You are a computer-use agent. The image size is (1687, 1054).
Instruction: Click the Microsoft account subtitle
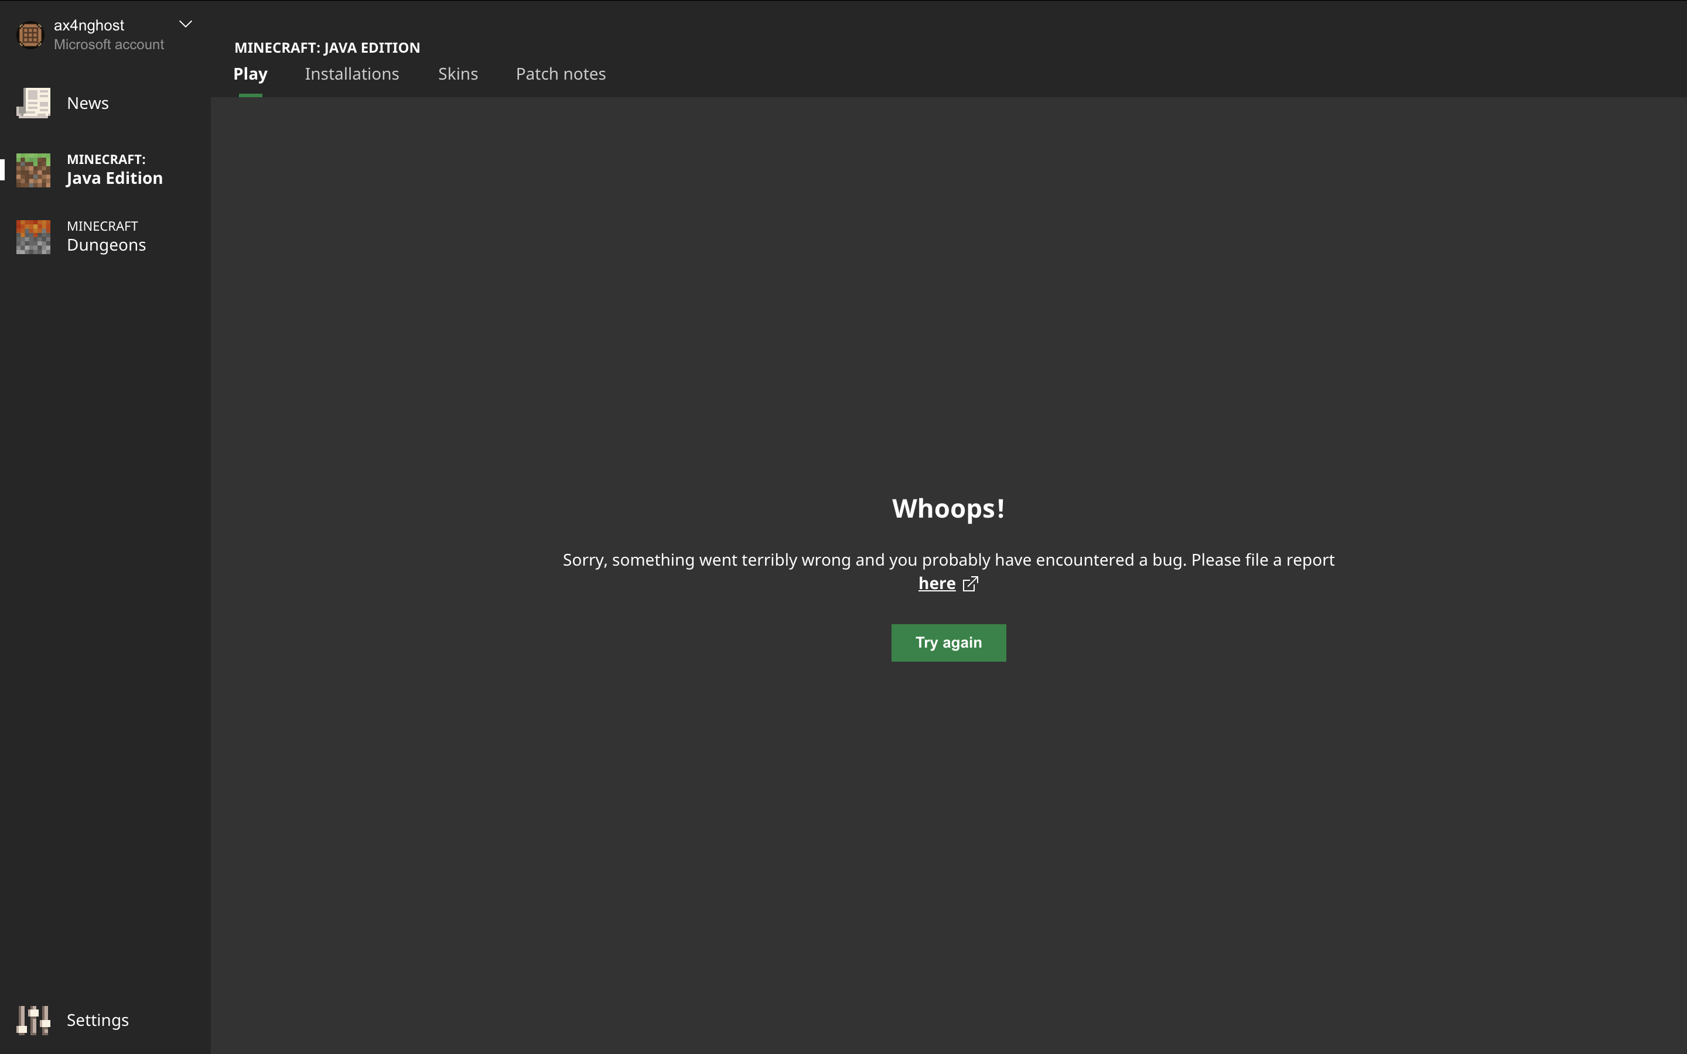[109, 45]
